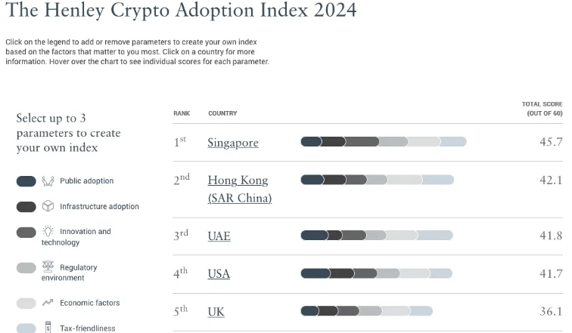The height and width of the screenshot is (333, 572).
Task: Toggle the Regulatory environment parameter pill
Action: point(26,267)
